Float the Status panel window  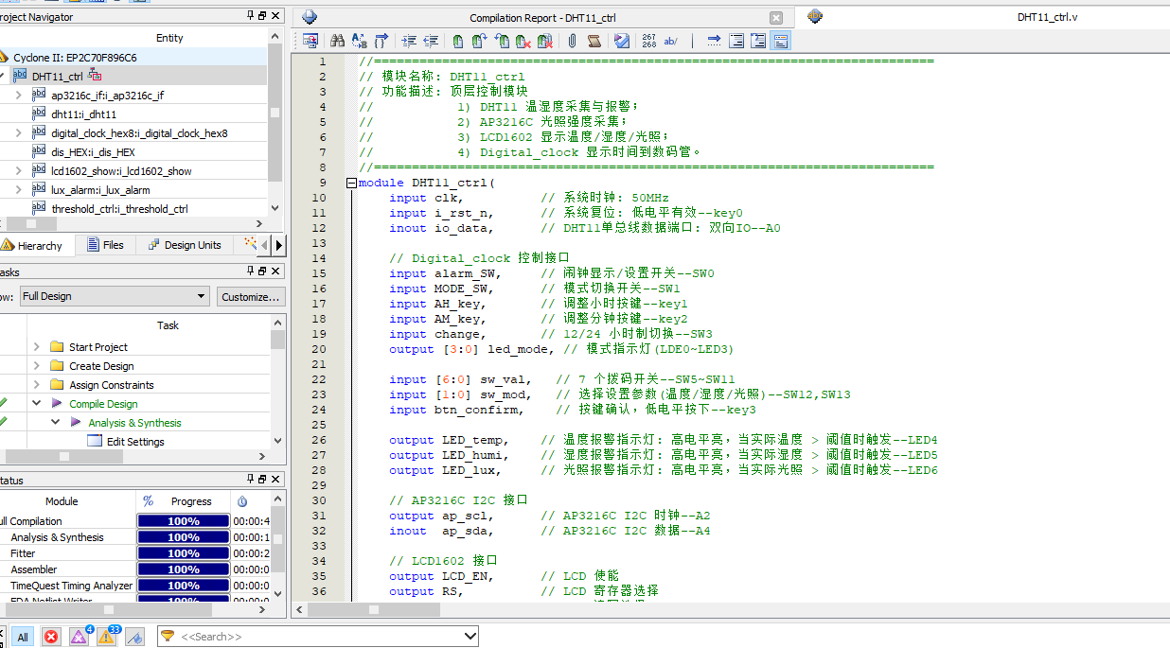[x=263, y=480]
